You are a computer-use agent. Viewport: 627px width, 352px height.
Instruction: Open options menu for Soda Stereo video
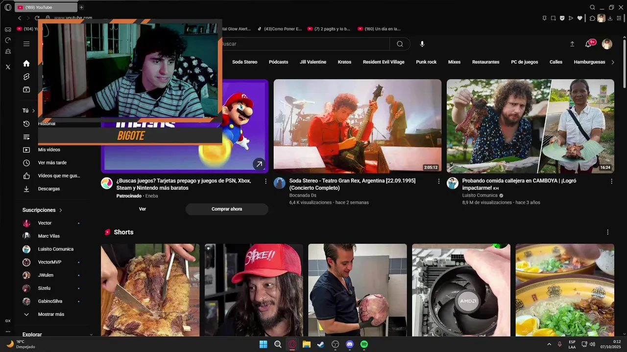pos(439,181)
